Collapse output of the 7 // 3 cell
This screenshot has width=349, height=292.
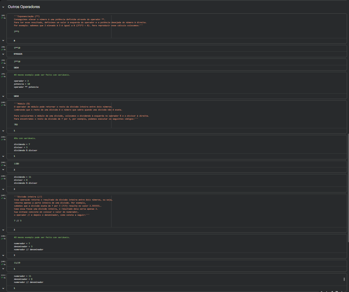point(3,230)
